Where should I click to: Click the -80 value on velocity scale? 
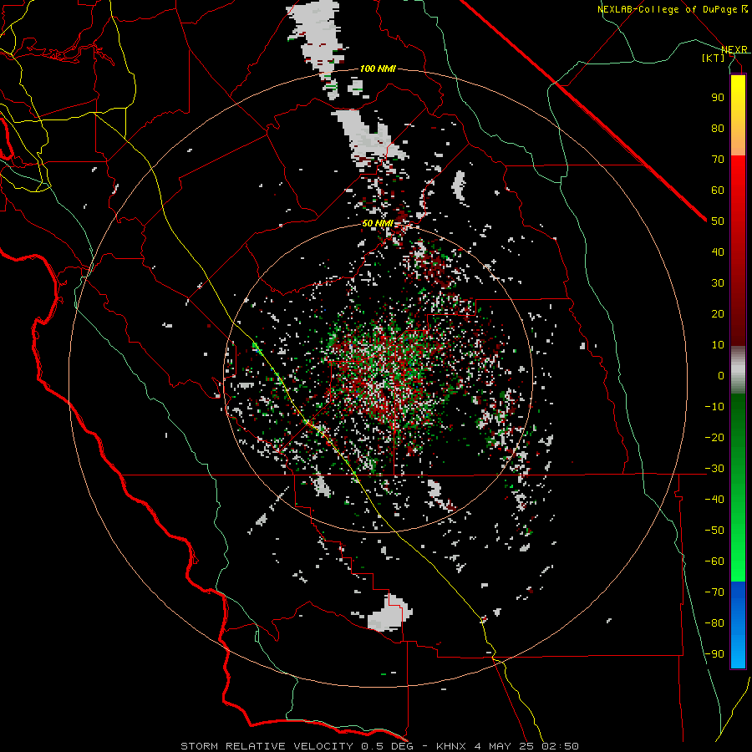(x=714, y=623)
